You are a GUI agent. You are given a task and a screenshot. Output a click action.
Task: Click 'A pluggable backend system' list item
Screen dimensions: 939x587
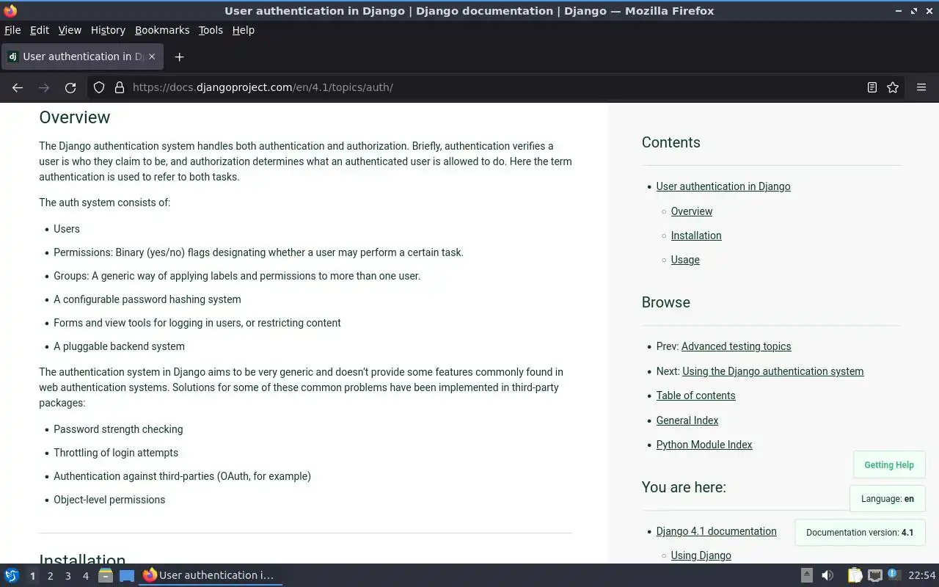pyautogui.click(x=119, y=346)
